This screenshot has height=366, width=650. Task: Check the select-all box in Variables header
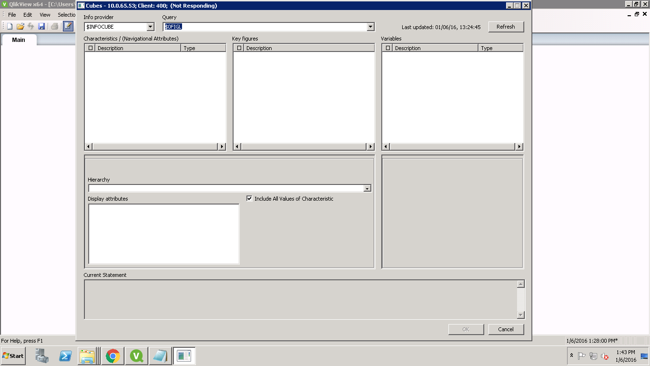[388, 48]
